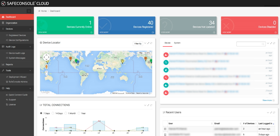Click the orange device pin over North America

70,59
